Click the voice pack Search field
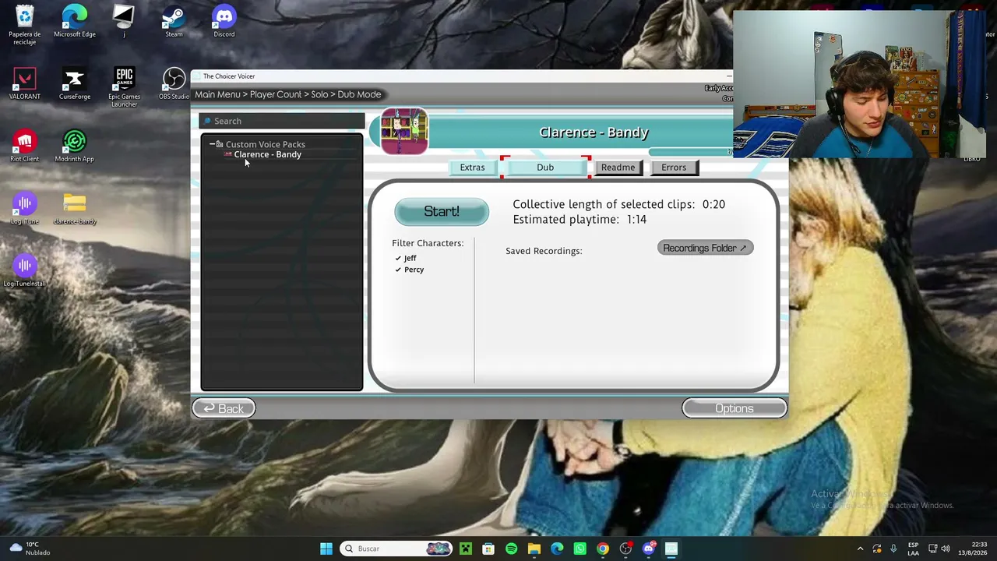This screenshot has height=561, width=997. click(282, 121)
